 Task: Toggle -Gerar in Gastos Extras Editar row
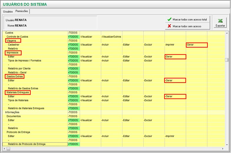click(175, 80)
